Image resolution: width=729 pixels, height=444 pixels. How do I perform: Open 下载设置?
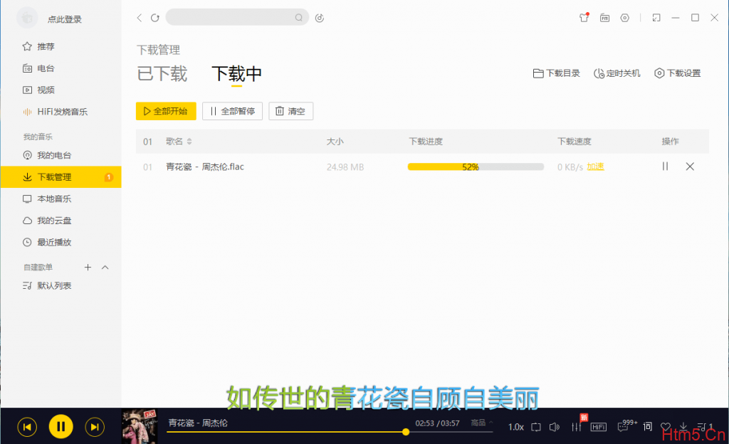(x=678, y=73)
